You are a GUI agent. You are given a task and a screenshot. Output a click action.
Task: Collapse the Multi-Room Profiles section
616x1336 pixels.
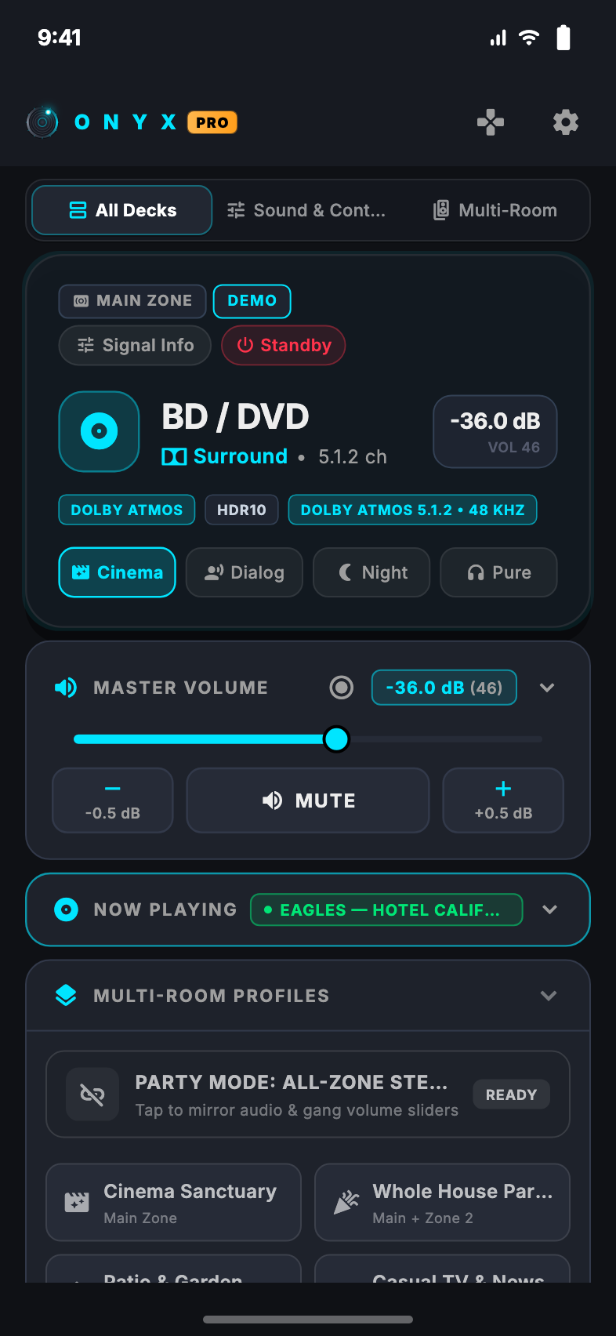(549, 996)
